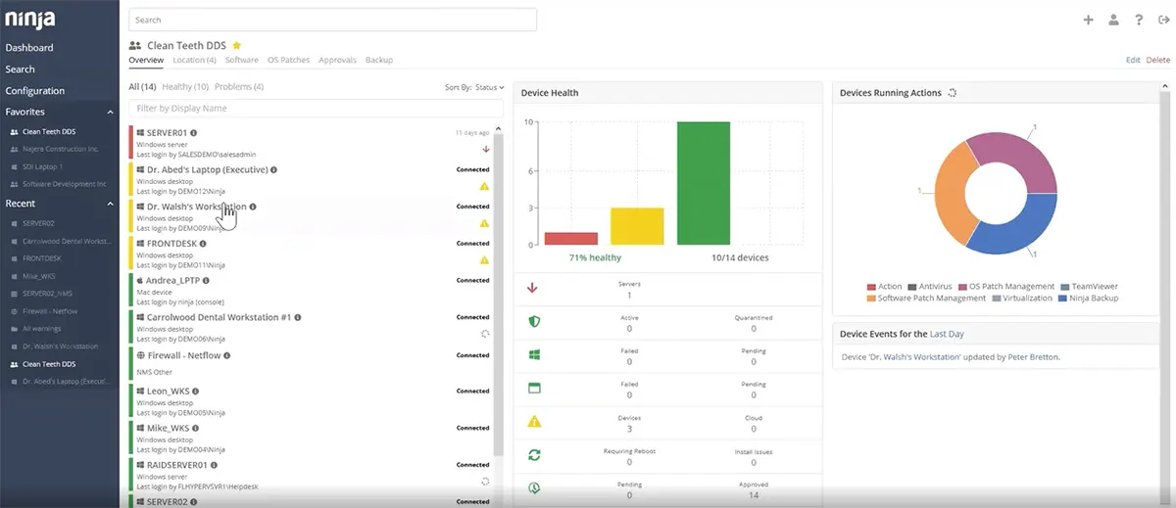Click green software window patch icon
This screenshot has width=1176, height=508.
click(534, 388)
